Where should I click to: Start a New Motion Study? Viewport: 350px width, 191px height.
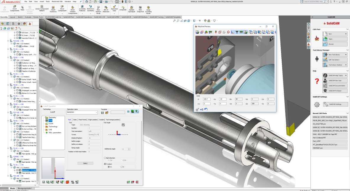click(98, 10)
